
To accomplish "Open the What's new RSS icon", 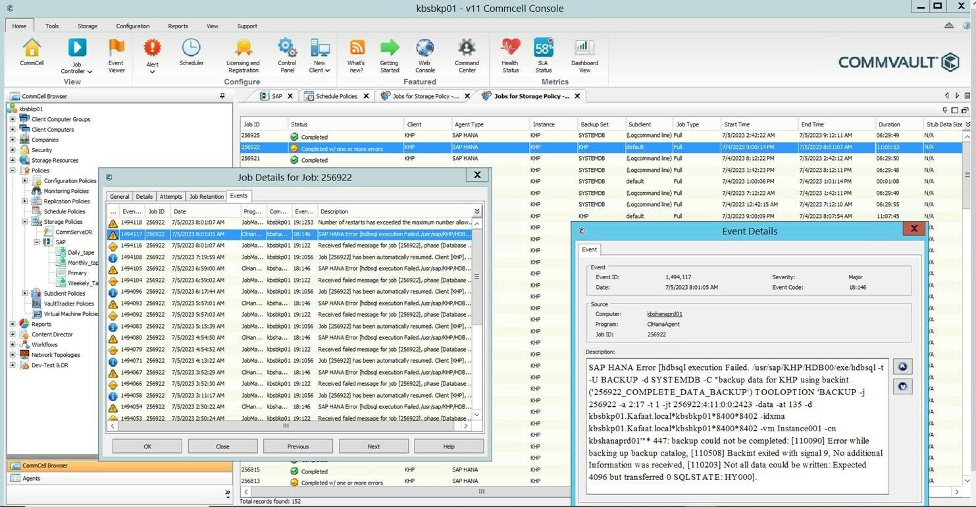I will (x=356, y=47).
